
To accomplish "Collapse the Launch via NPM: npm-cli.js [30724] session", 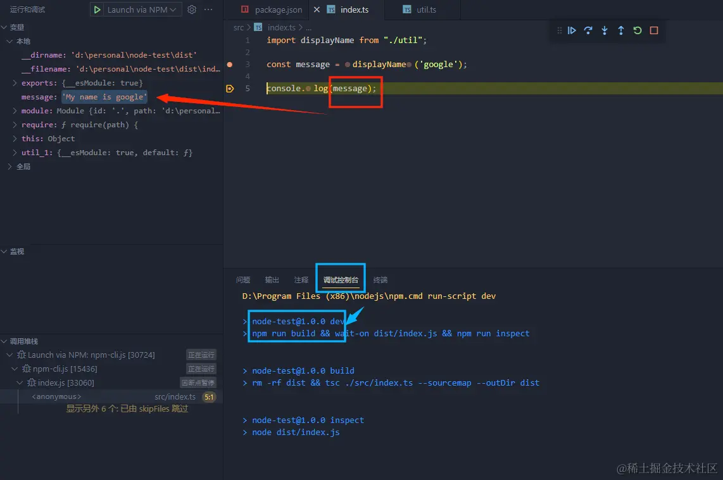I will pyautogui.click(x=9, y=355).
